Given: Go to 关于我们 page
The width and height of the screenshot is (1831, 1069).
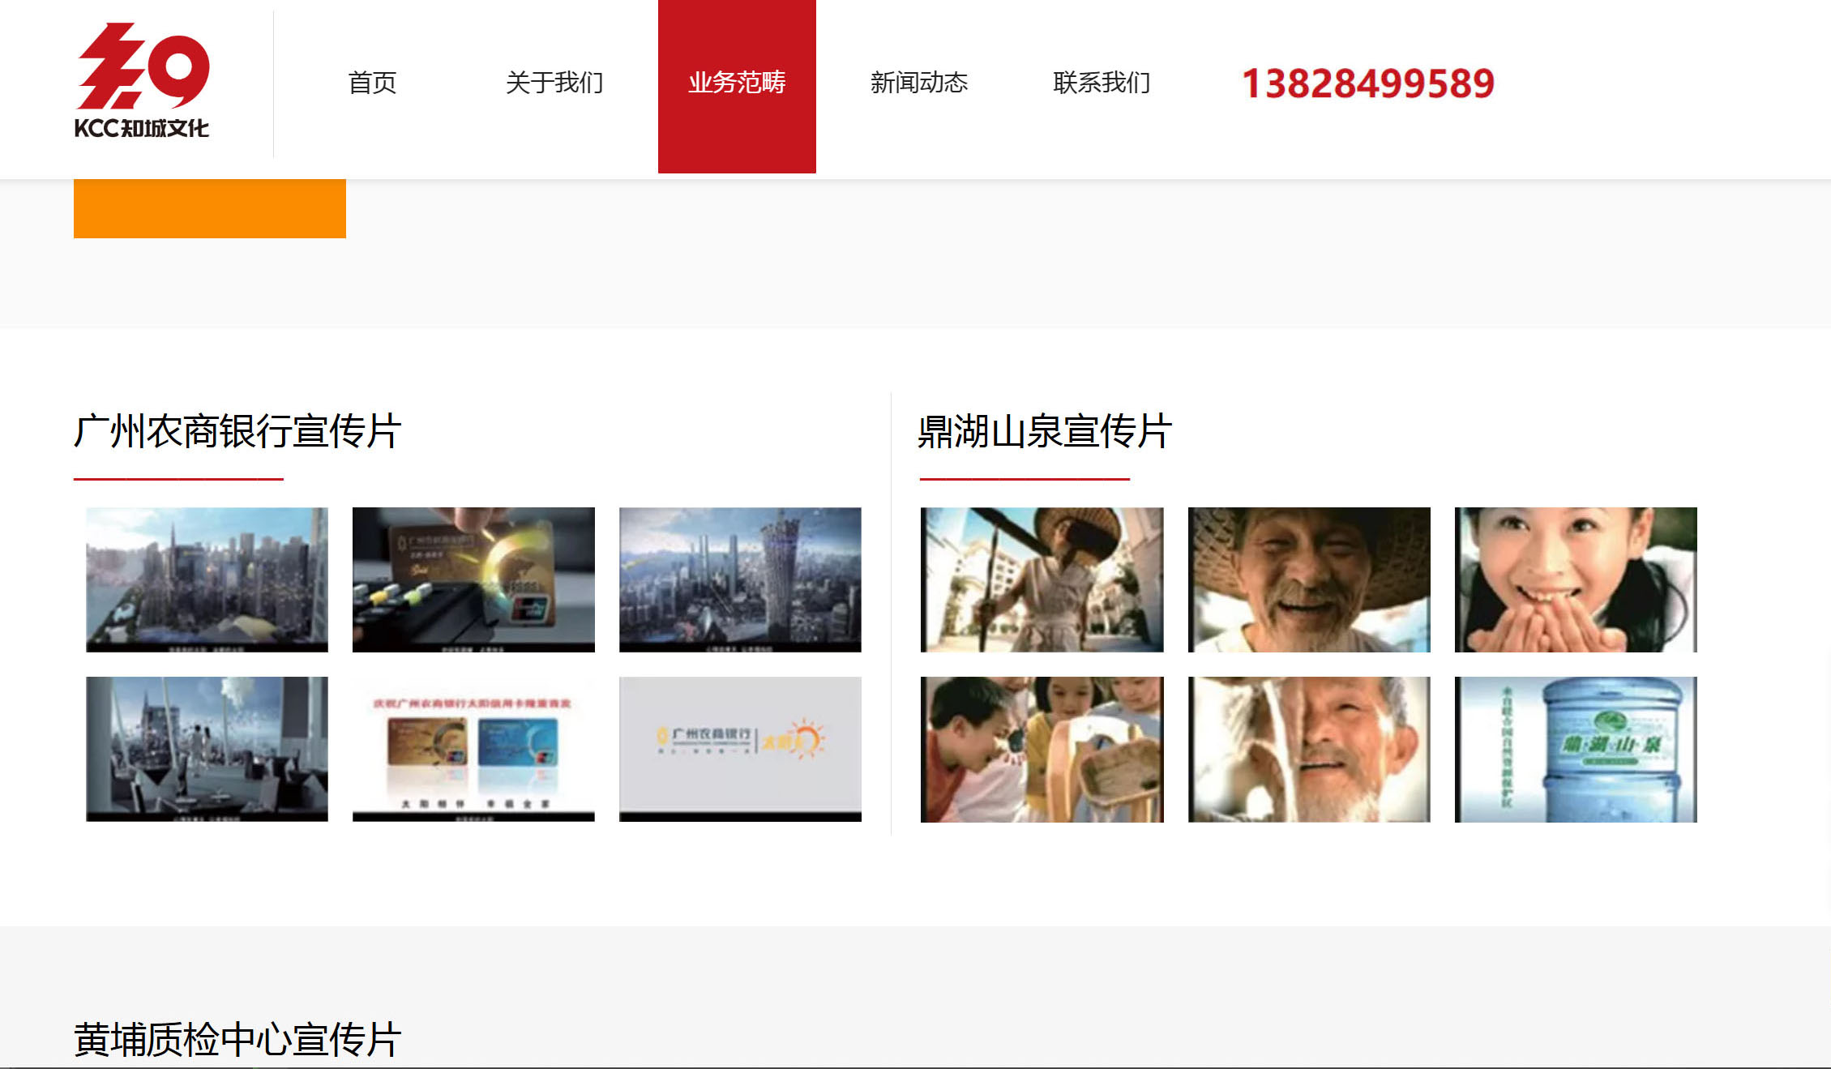Looking at the screenshot, I should click(x=554, y=83).
